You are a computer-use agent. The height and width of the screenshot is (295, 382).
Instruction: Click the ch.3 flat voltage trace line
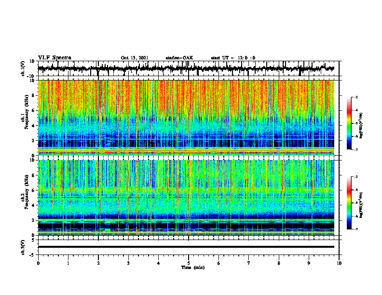[186, 247]
